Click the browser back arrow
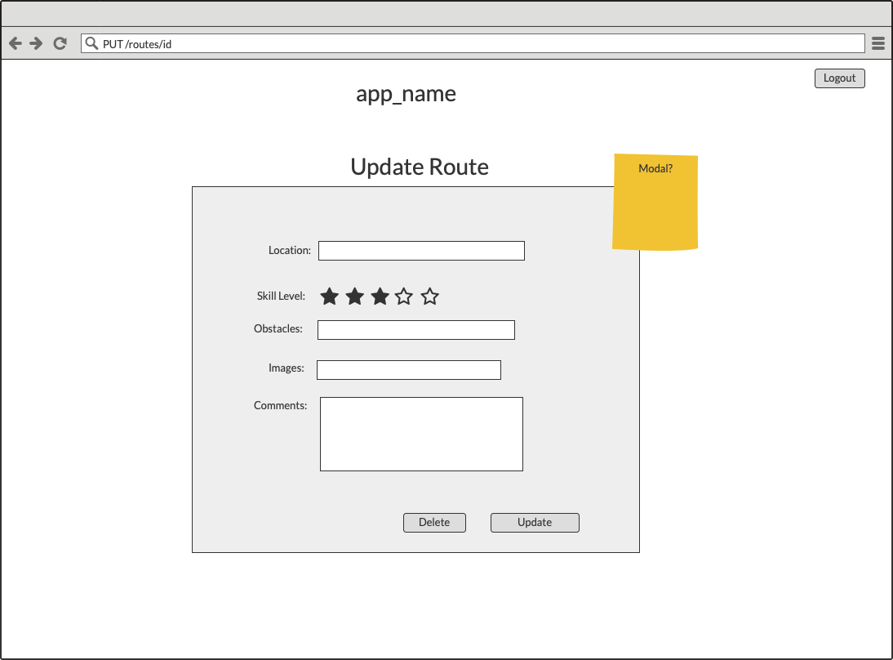This screenshot has height=660, width=893. point(16,43)
